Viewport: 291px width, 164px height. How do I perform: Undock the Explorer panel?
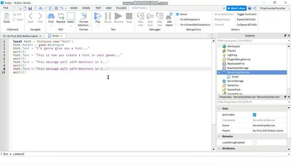[x=285, y=36]
